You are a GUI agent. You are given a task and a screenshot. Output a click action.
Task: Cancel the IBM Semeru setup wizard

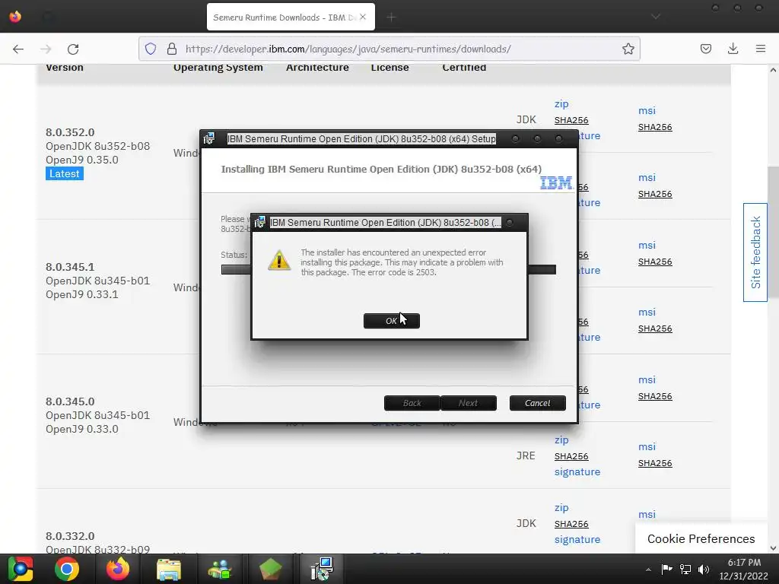[x=538, y=403]
